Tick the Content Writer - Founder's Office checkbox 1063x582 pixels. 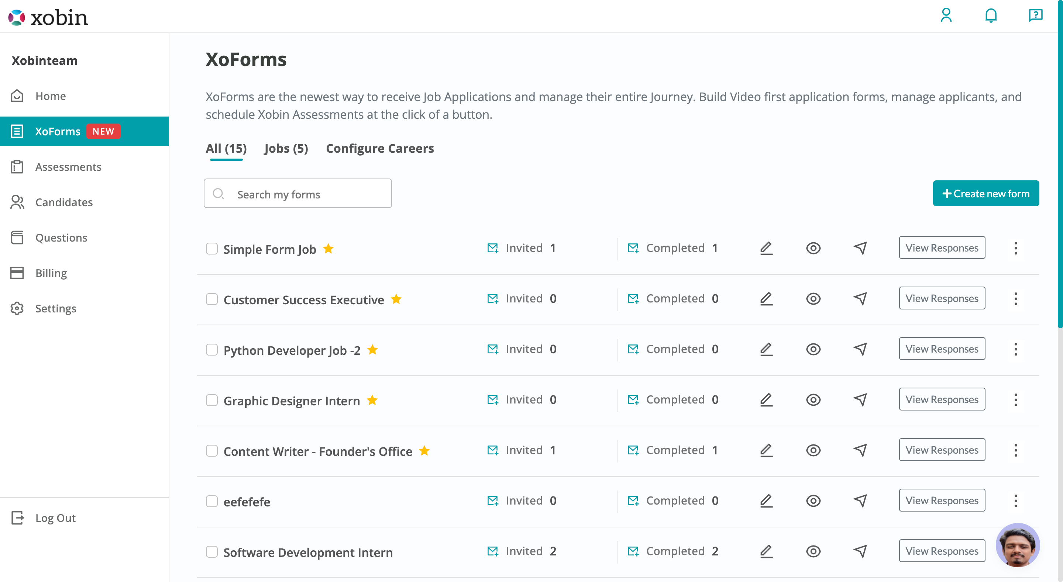(212, 451)
